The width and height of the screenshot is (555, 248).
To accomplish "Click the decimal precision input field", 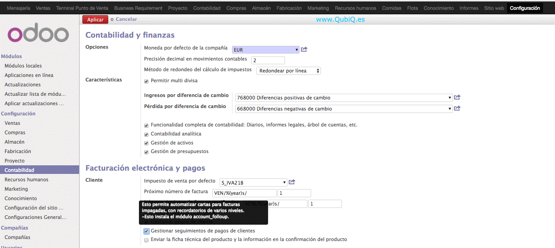I will (x=268, y=60).
